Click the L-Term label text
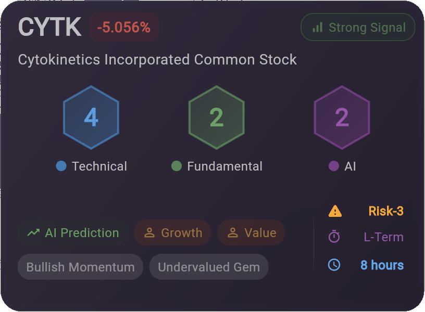This screenshot has width=425, height=312. click(383, 237)
